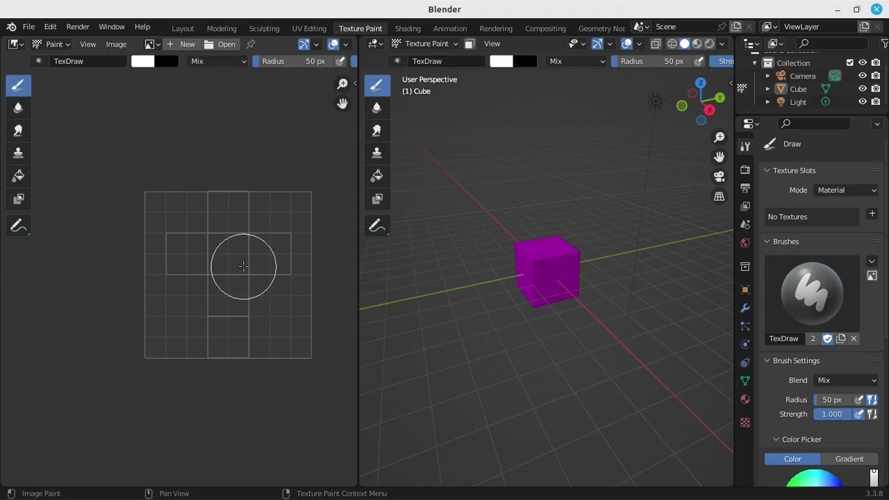Image resolution: width=889 pixels, height=500 pixels.
Task: Click the Open image button
Action: (x=220, y=44)
